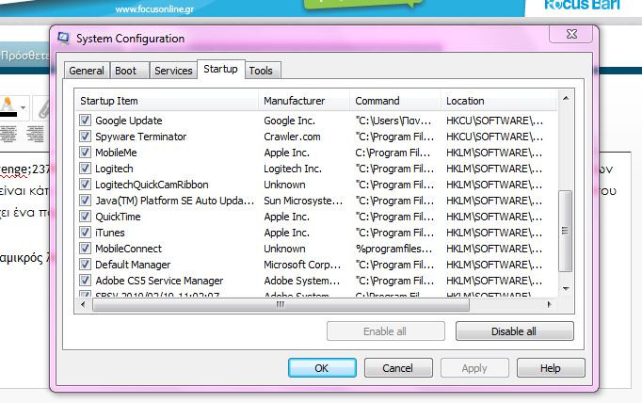Confirm with the OK button
The width and height of the screenshot is (642, 403).
coord(322,368)
